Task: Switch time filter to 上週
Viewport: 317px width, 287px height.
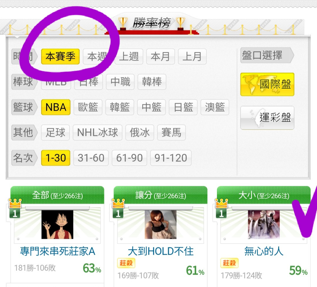Action: pyautogui.click(x=129, y=57)
